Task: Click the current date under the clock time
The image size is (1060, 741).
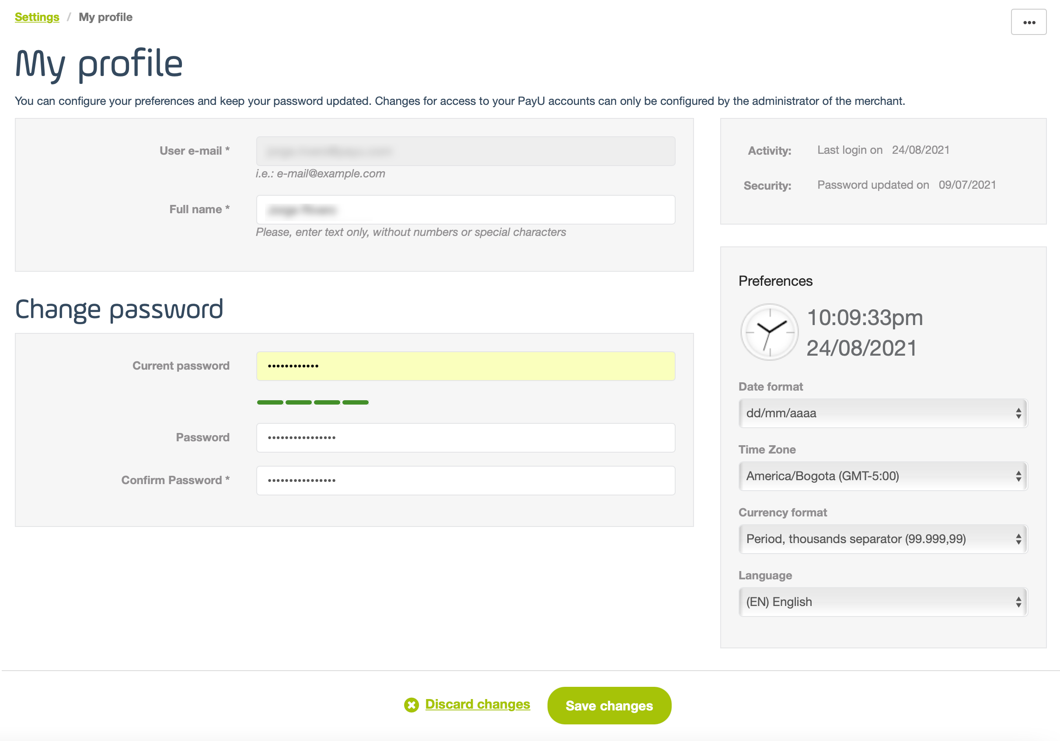Action: point(861,348)
